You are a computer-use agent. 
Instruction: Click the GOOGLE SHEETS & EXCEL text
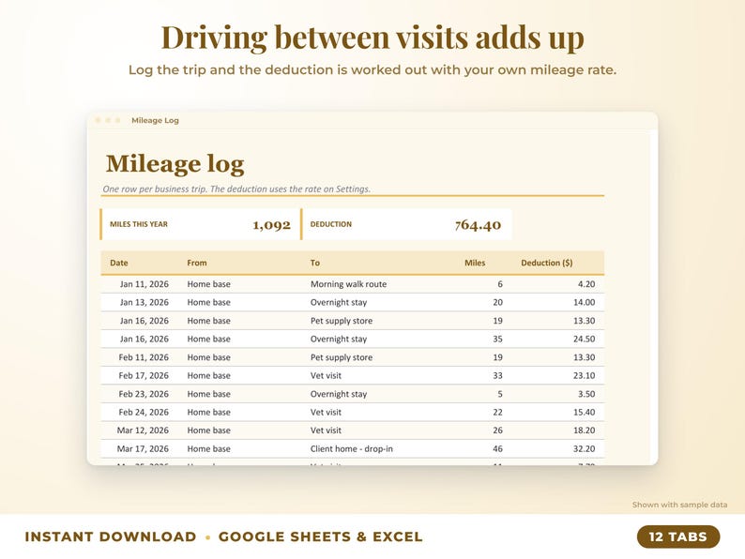tap(320, 536)
